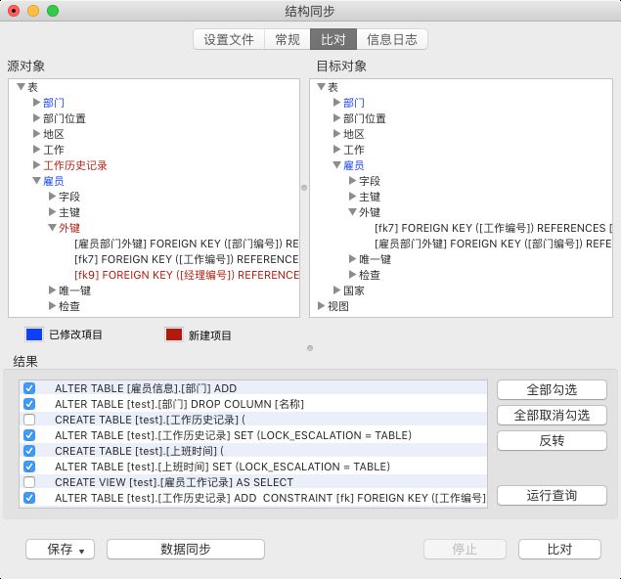This screenshot has height=579, width=621.
Task: Open the 信息日志 tab
Action: point(391,39)
